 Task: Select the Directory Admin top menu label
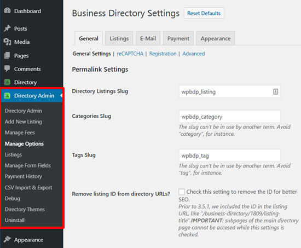(x=34, y=96)
